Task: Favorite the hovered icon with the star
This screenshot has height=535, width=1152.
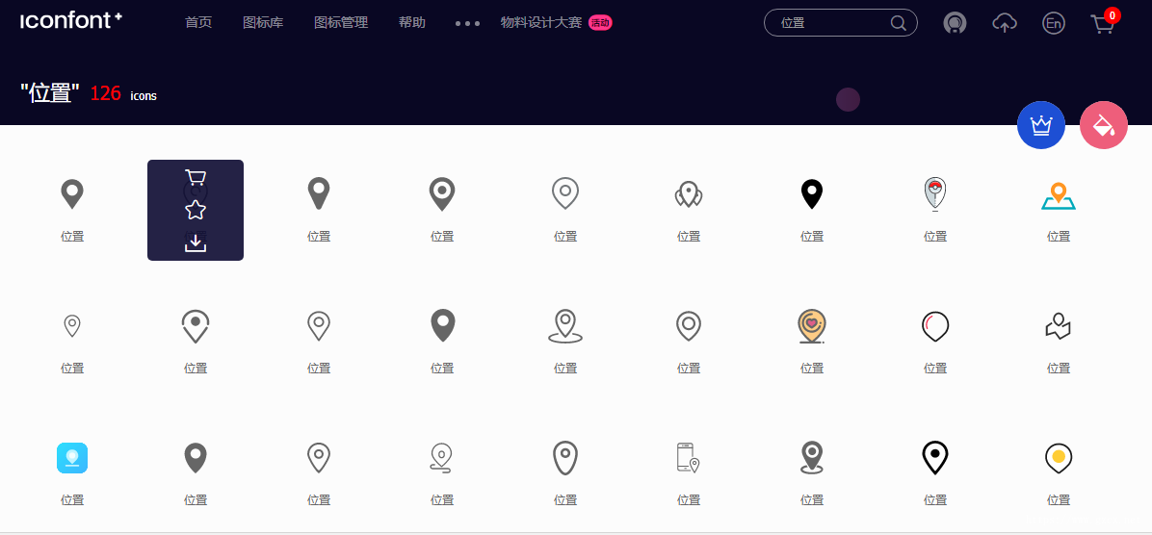Action: pos(196,210)
